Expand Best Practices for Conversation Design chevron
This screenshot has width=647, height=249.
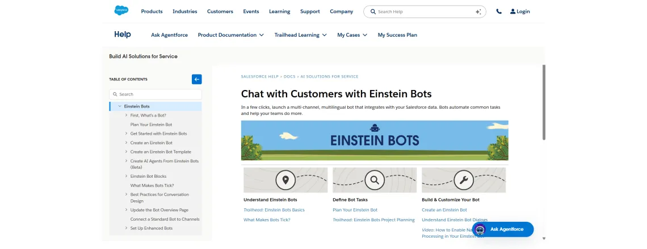(x=126, y=194)
